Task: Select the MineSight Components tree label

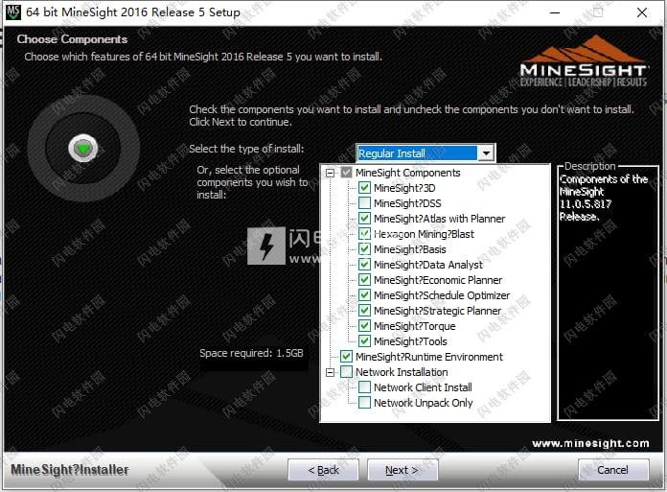Action: [x=408, y=173]
